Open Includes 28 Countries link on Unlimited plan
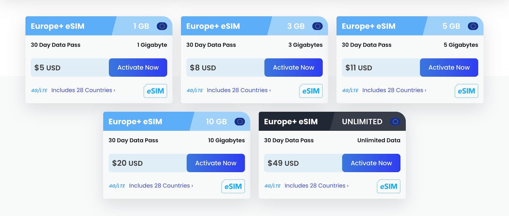 (x=317, y=186)
